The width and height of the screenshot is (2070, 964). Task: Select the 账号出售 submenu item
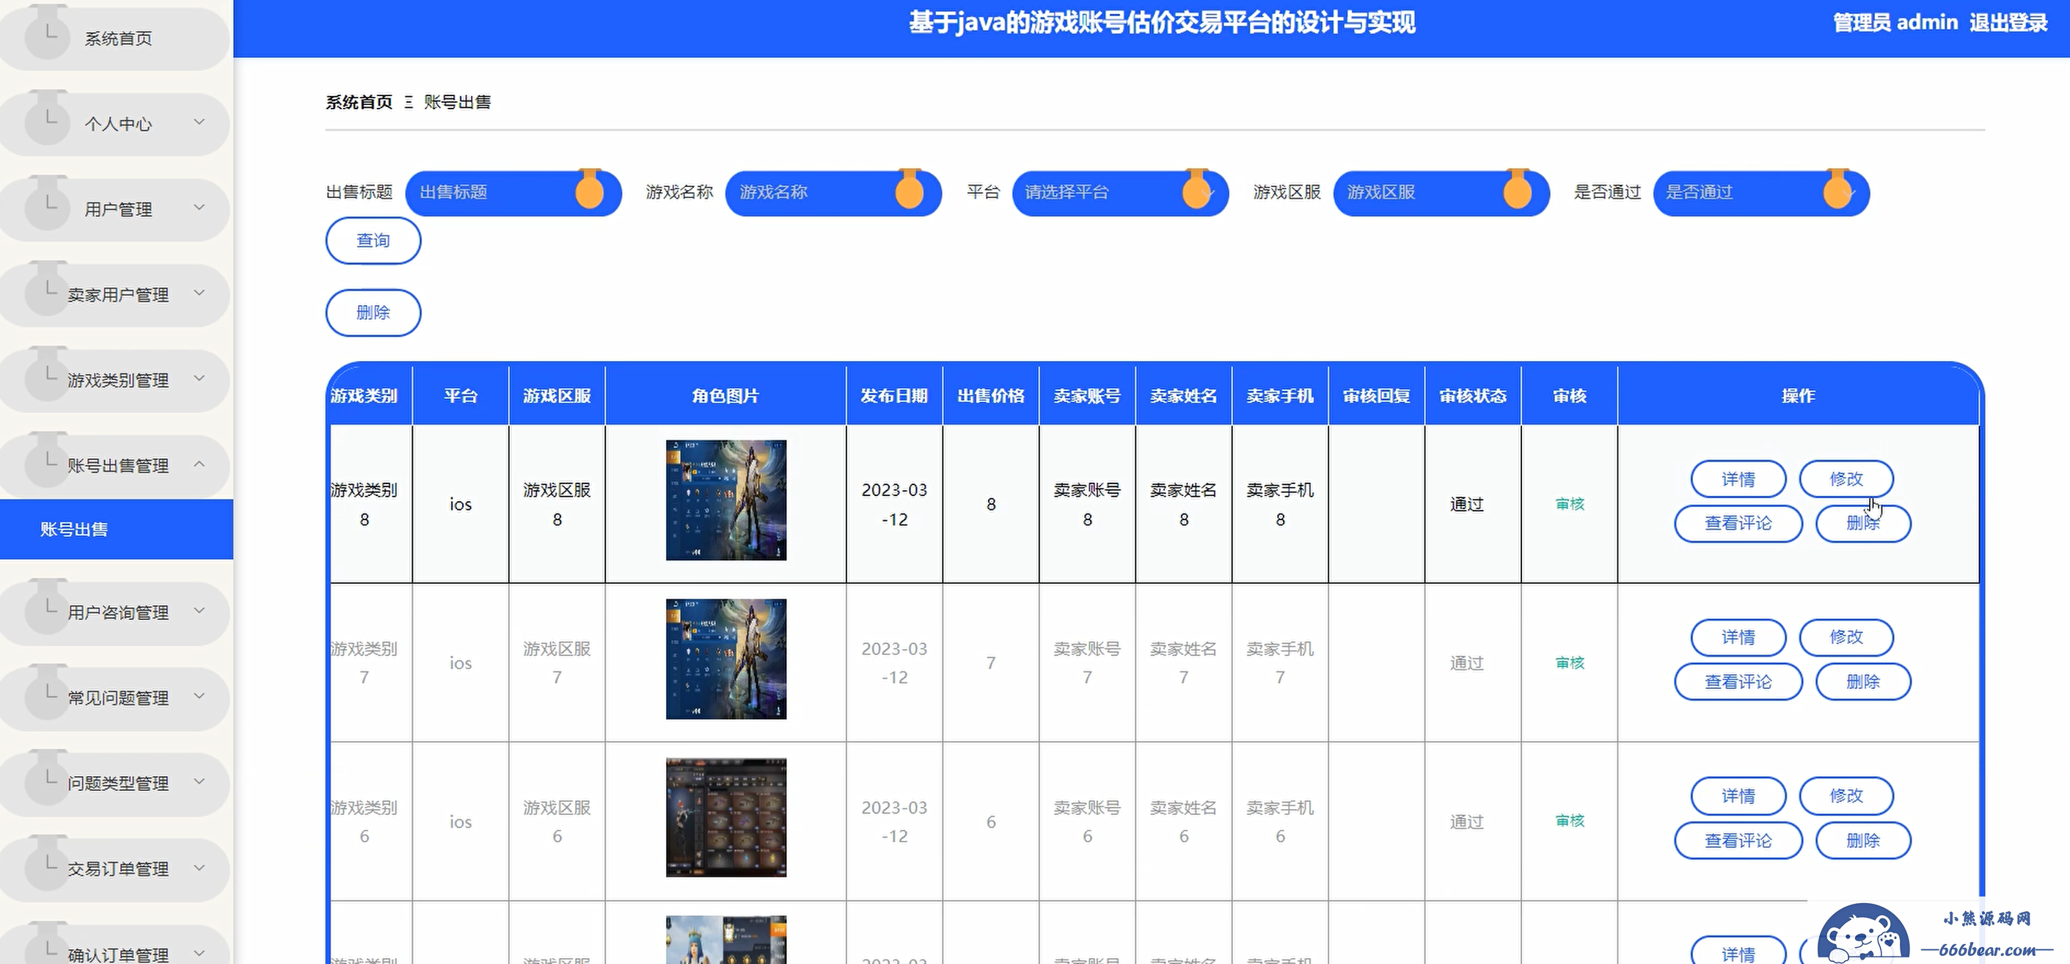coord(117,529)
